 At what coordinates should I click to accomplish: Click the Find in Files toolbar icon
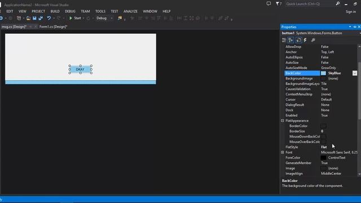click(x=120, y=18)
